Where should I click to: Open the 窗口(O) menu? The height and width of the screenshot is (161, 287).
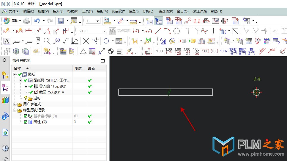pyautogui.click(x=183, y=11)
